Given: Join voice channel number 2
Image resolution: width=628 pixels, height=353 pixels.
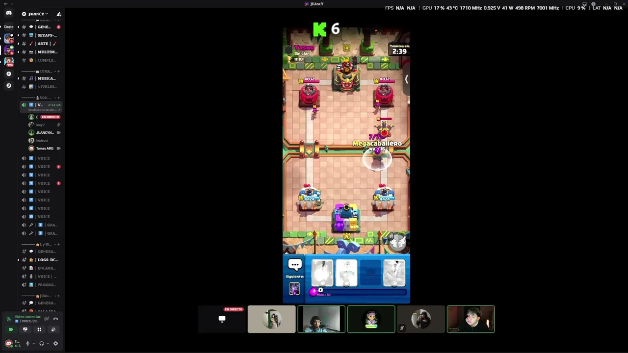Looking at the screenshot, I should (41, 158).
